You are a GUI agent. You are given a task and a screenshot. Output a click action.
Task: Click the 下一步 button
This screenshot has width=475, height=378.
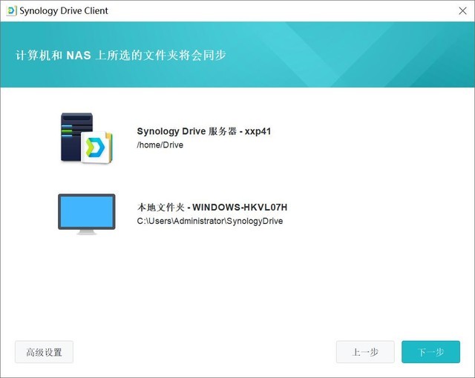click(430, 352)
